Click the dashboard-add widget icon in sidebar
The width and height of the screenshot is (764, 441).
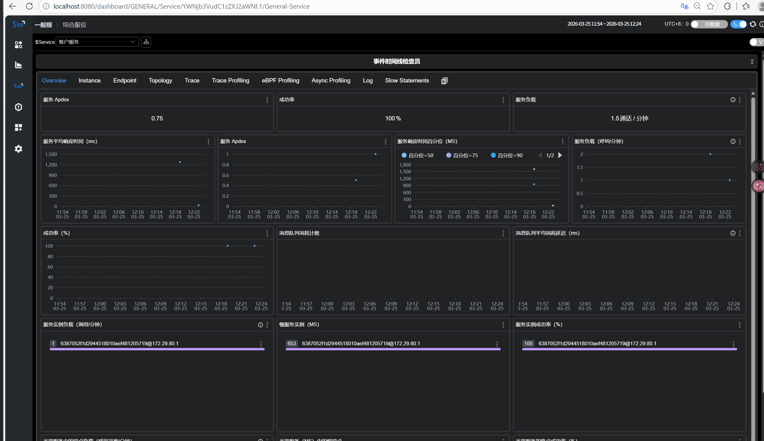point(18,128)
